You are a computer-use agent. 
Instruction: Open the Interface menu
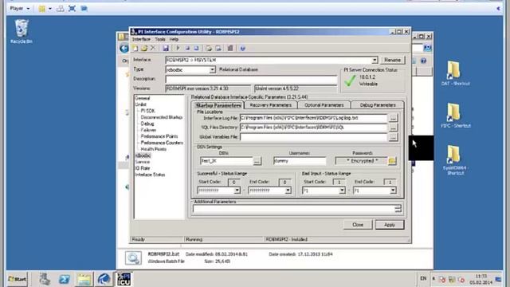coord(141,39)
